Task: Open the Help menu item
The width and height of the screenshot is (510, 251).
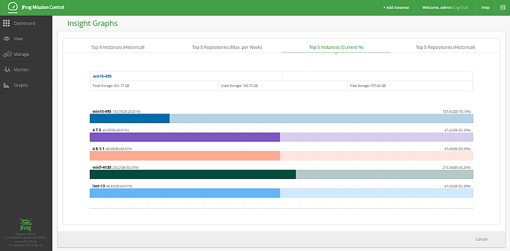Action: 486,7
